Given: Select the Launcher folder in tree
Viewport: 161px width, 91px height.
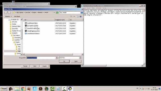Looking at the screenshot, I should [16, 40].
